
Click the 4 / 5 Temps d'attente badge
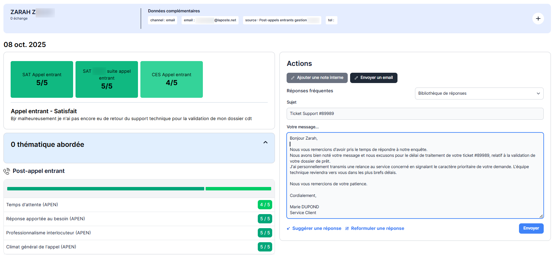[x=265, y=205]
